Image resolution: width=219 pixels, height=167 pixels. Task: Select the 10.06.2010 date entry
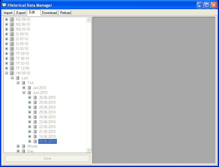[47, 136]
